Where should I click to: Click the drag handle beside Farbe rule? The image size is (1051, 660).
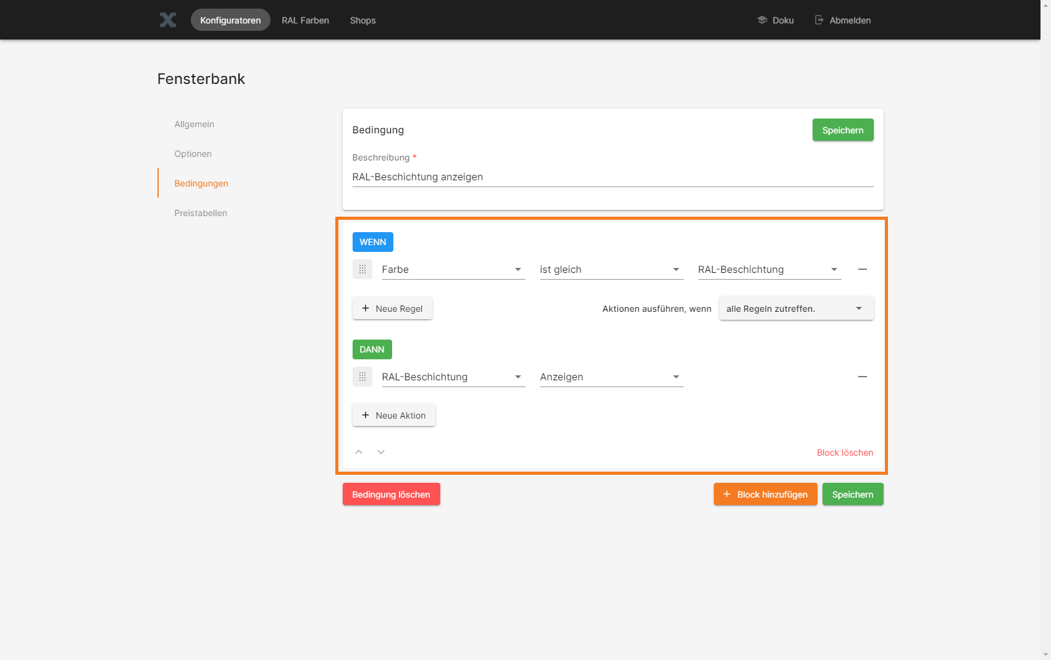362,269
